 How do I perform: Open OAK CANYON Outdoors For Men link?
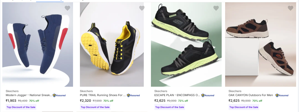[251, 95]
